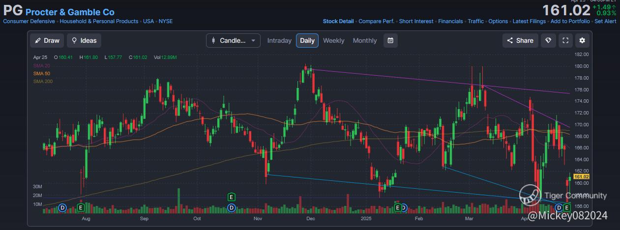Open the Ideas lightbulb panel
Viewport: 620px width, 230px height.
click(84, 40)
